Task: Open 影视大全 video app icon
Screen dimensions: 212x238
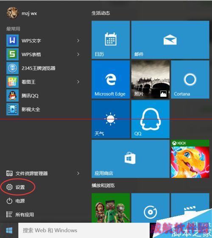Action: 12,109
